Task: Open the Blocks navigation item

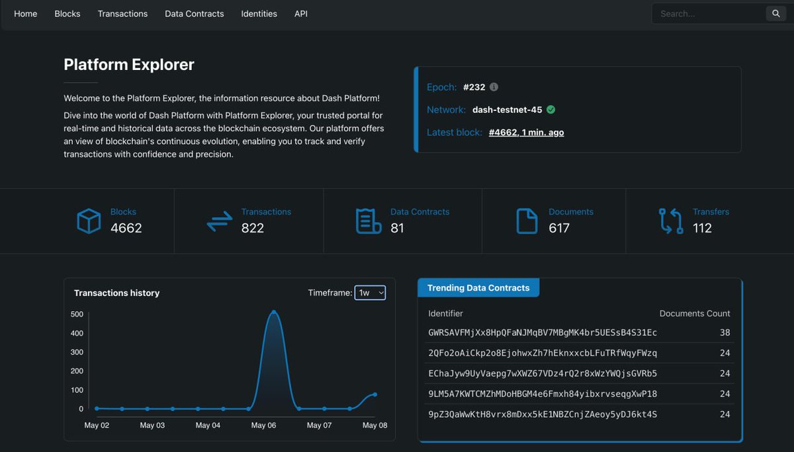Action: pos(67,13)
